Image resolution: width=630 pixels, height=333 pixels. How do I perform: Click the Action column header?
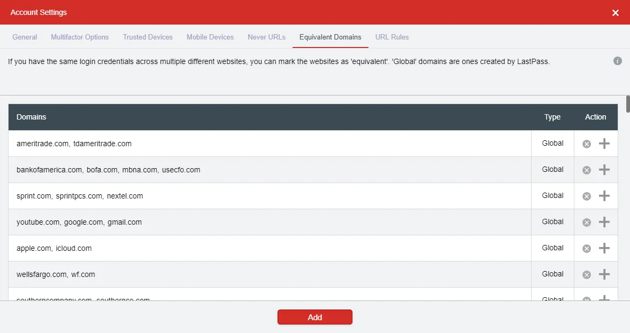[595, 117]
